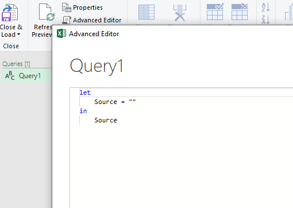293x208 pixels.
Task: Click the 'let' keyword in the code editor
Action: point(85,93)
